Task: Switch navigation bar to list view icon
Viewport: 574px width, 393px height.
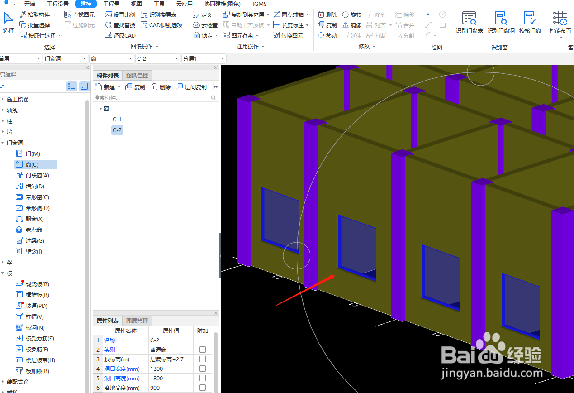Action: click(71, 86)
